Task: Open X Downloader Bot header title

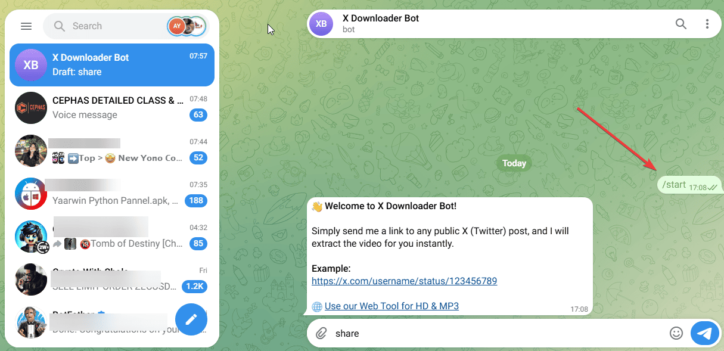Action: tap(381, 18)
